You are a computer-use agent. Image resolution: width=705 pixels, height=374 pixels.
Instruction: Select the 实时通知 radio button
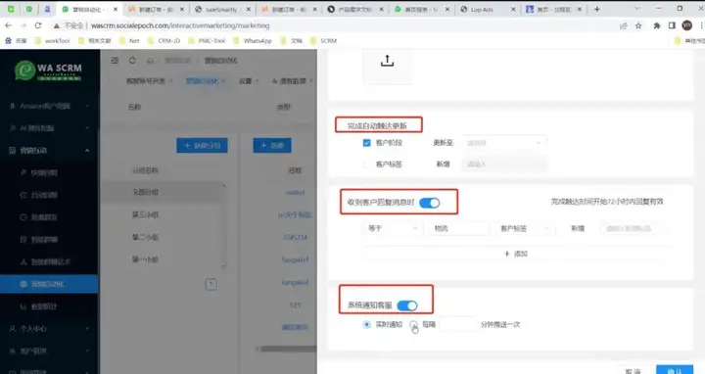[366, 324]
